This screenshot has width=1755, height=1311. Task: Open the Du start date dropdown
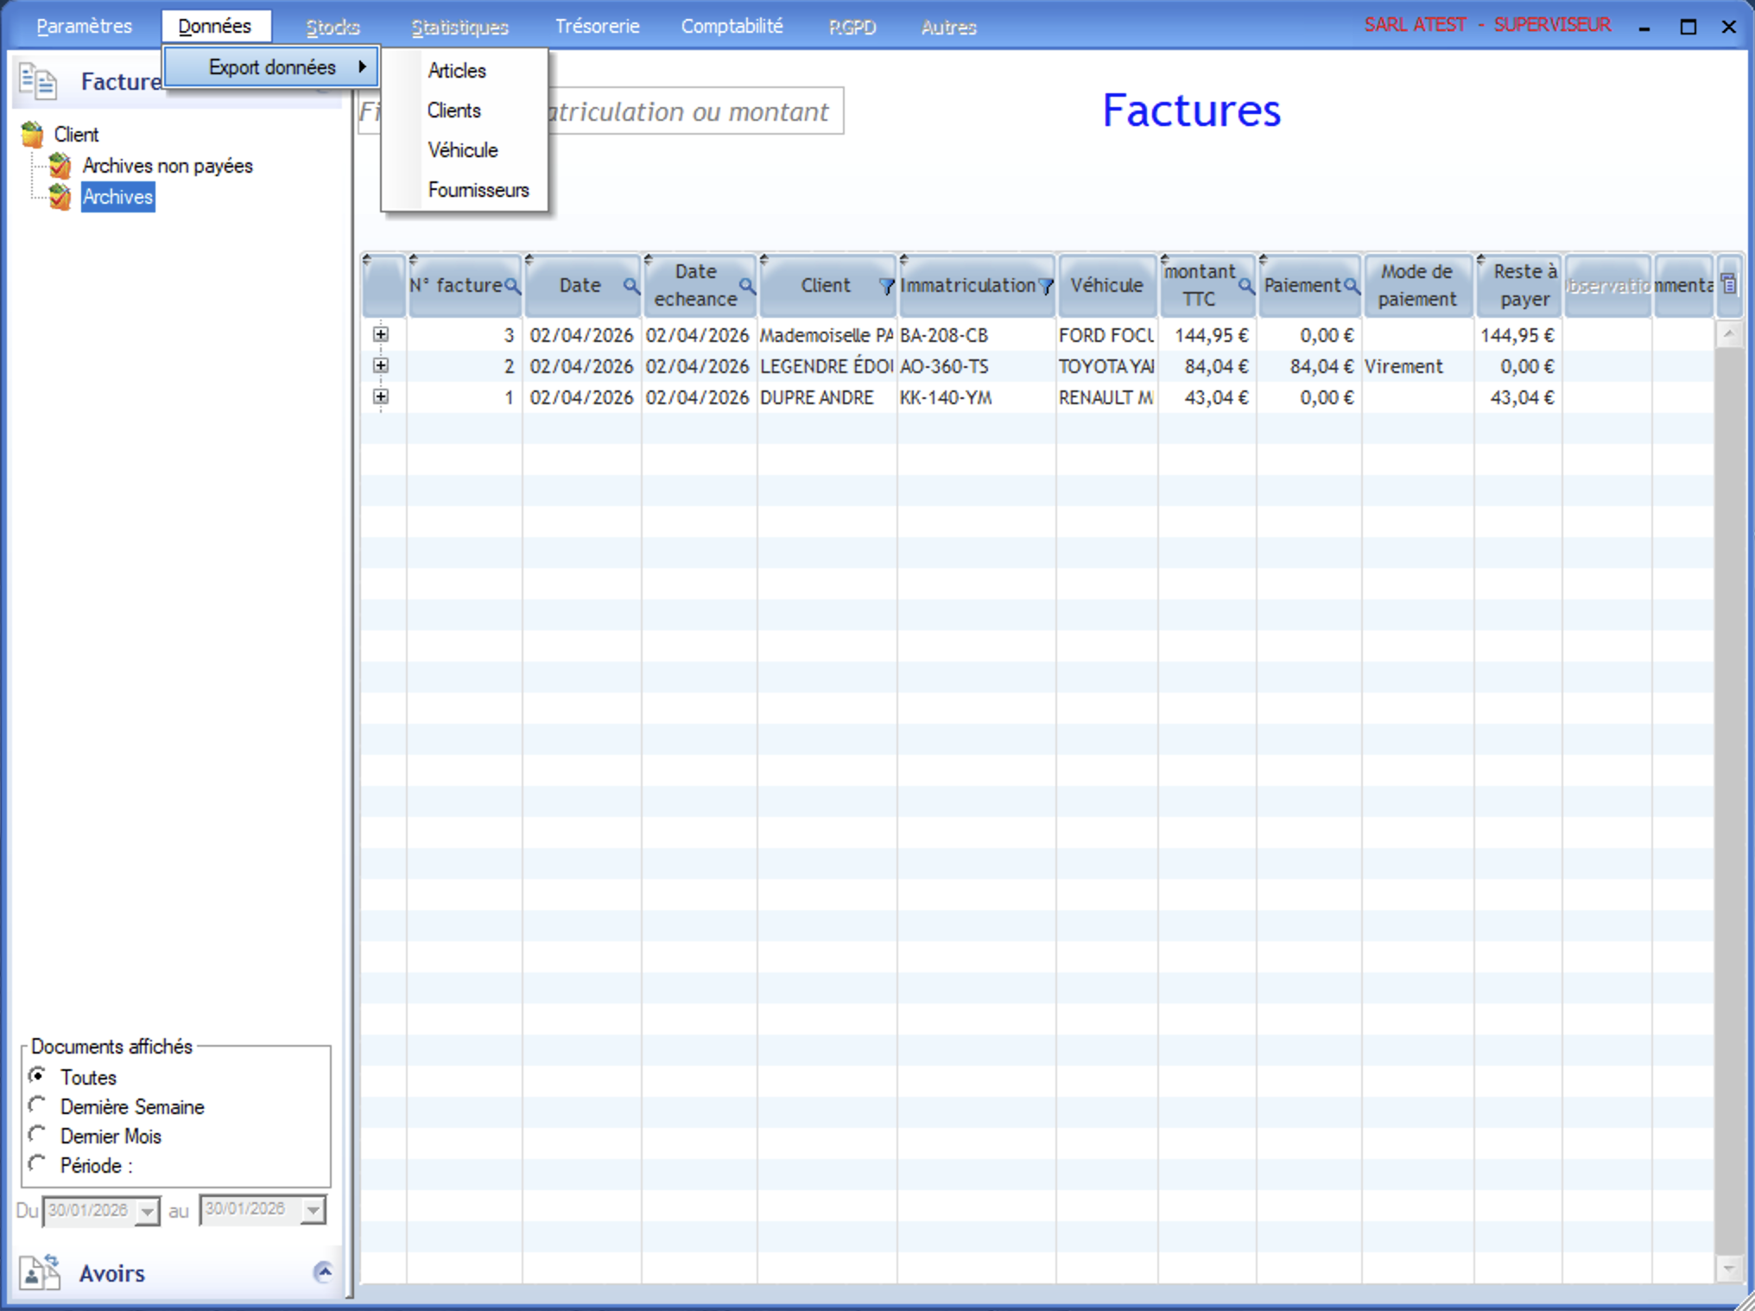click(148, 1211)
